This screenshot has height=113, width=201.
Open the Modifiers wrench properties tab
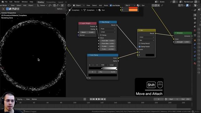click(x=195, y=44)
